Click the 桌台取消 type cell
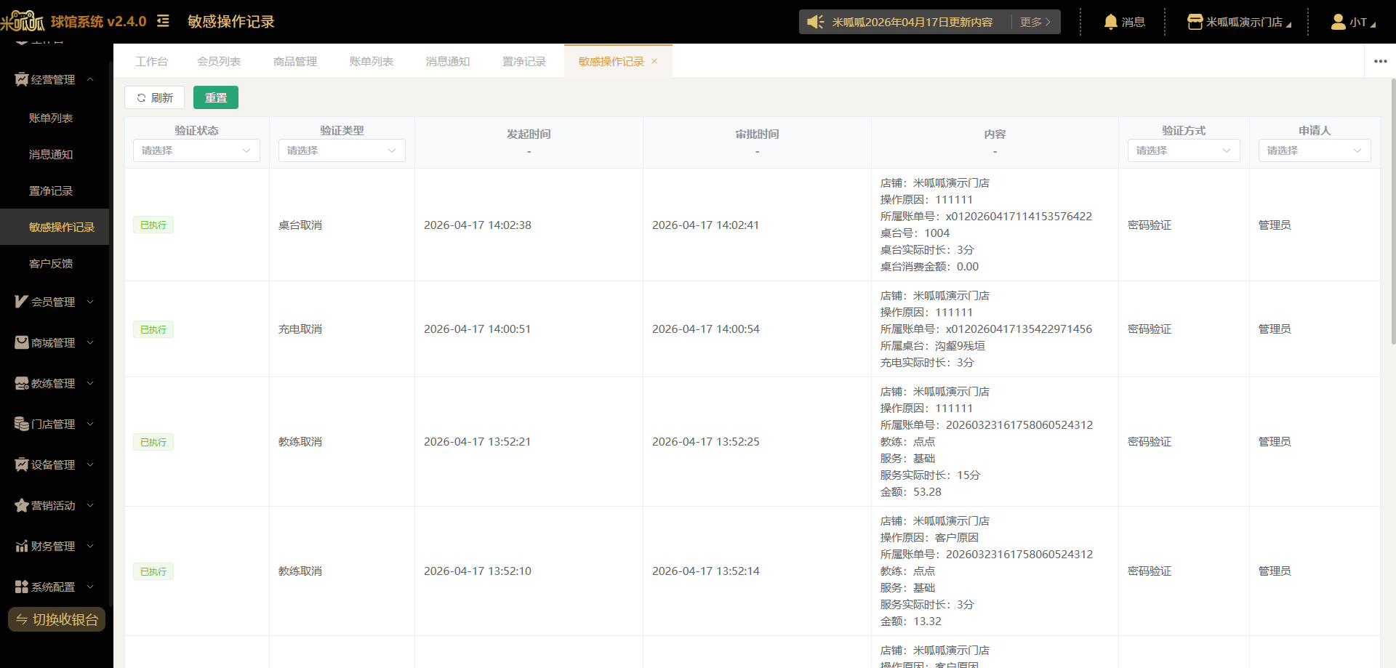The image size is (1396, 668). (x=300, y=225)
